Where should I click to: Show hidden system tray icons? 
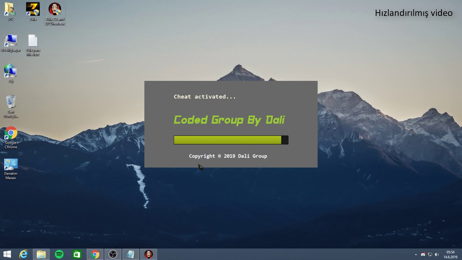(x=416, y=255)
